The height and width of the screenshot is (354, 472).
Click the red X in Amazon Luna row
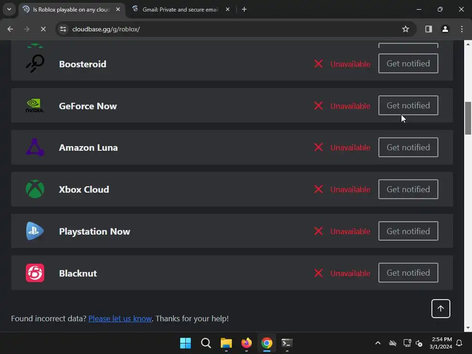pos(319,147)
